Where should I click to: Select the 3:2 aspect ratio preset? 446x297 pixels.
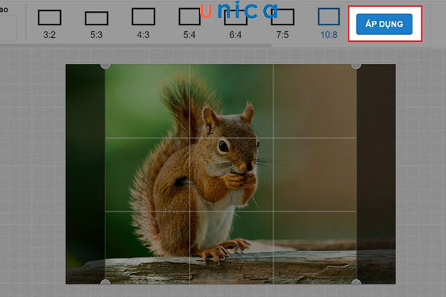tap(50, 24)
